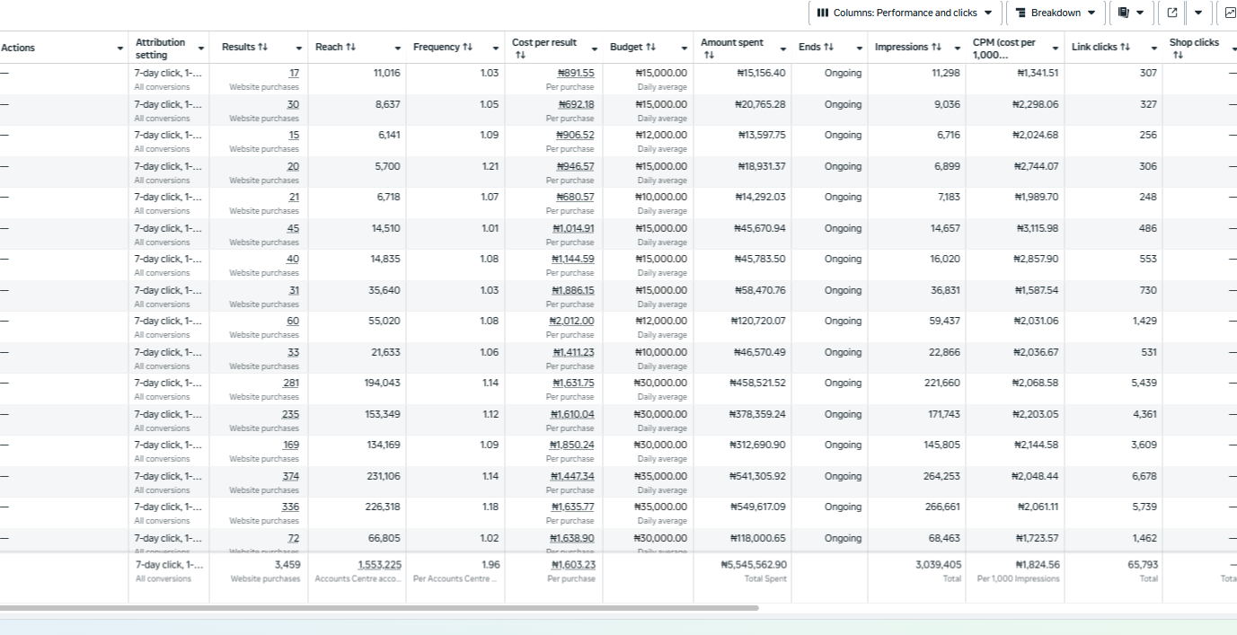Expand the arrow beside the export icon

[x=1197, y=13]
